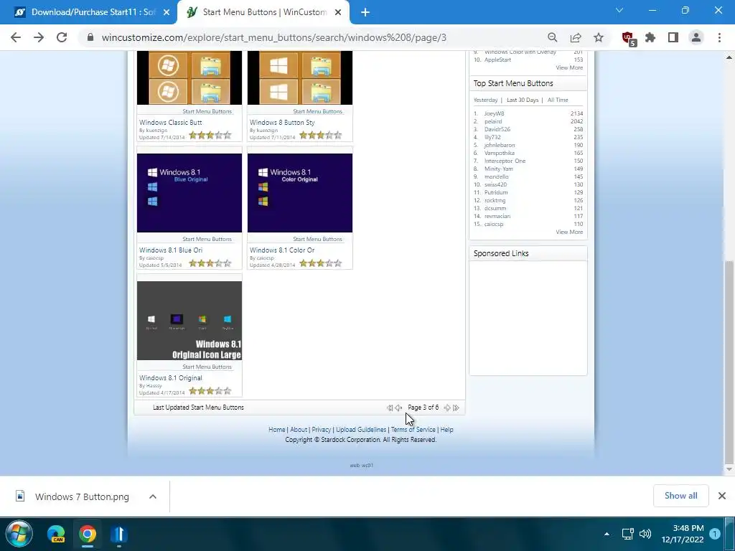The image size is (735, 551).
Task: Show hidden system tray icons
Action: pyautogui.click(x=607, y=534)
